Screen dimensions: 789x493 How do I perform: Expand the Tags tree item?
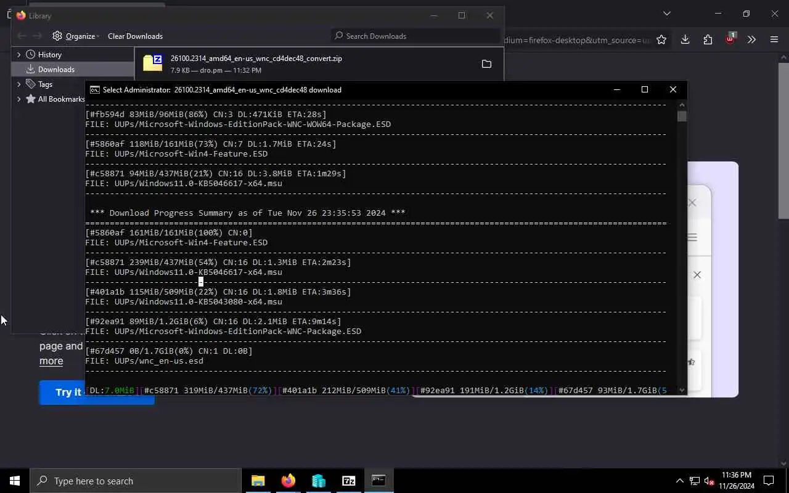[x=18, y=84]
